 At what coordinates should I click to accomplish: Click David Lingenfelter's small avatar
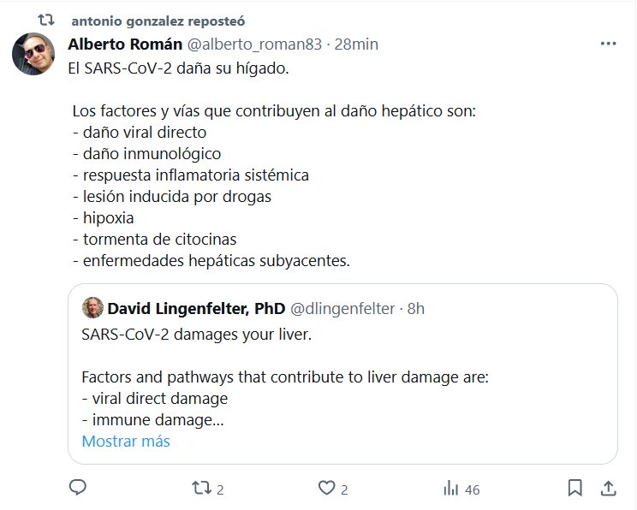pos(92,308)
